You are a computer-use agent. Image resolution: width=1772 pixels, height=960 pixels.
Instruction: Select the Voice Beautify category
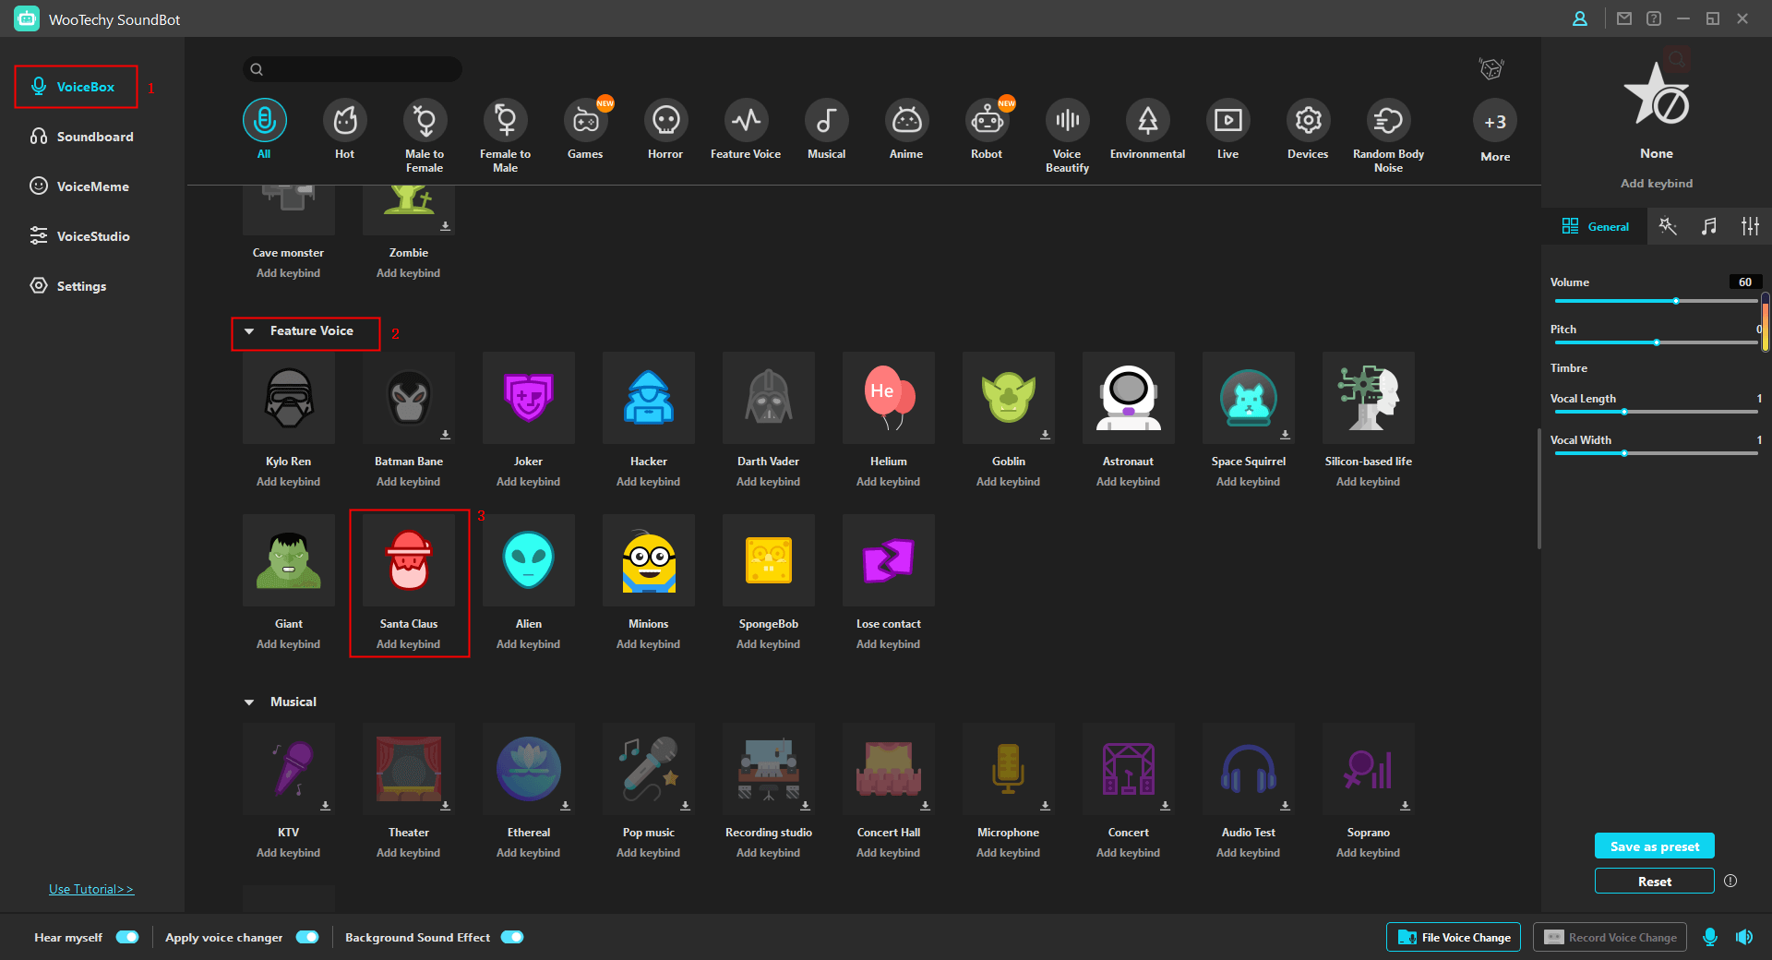click(x=1067, y=120)
